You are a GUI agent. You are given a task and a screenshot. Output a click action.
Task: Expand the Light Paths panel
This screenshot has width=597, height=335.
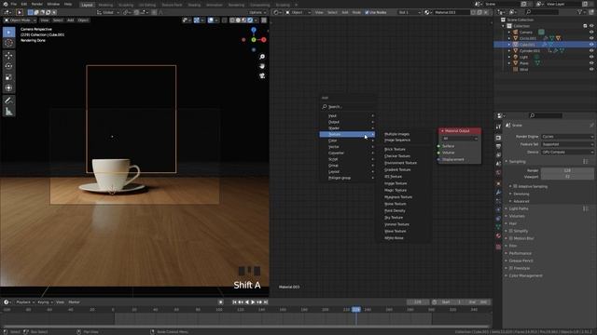point(519,208)
